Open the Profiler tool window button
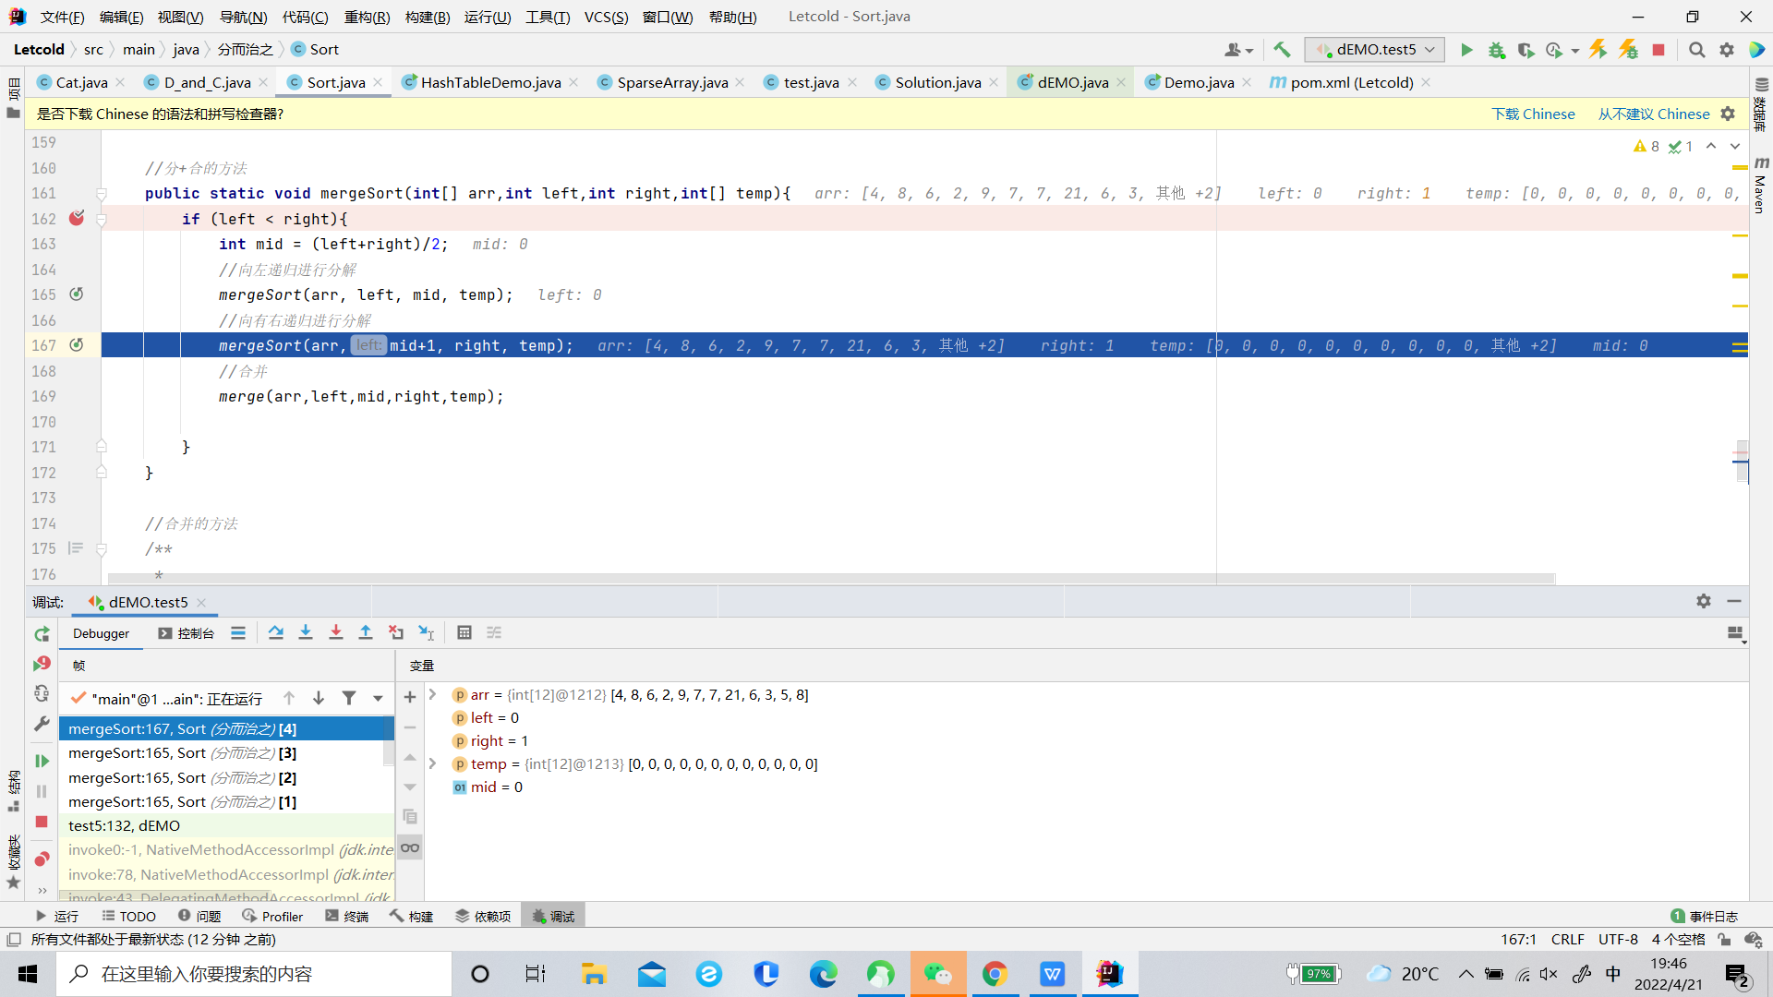Image resolution: width=1773 pixels, height=997 pixels. 272,917
